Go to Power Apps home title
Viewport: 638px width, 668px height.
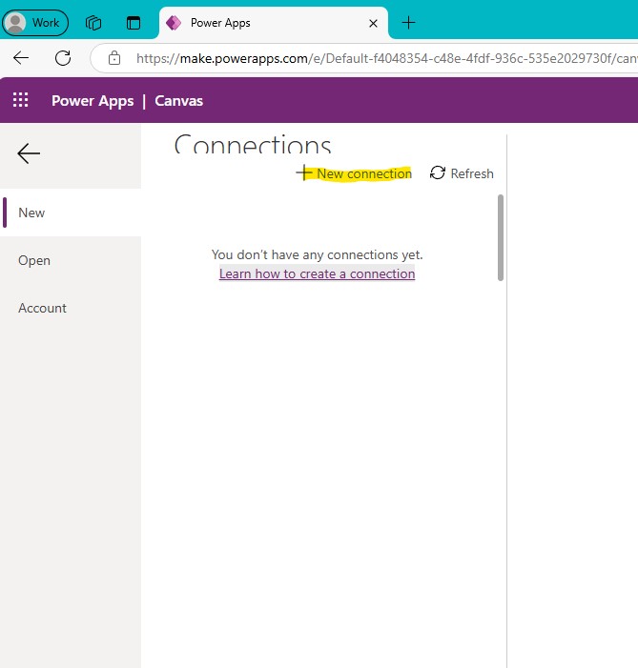[x=93, y=101]
